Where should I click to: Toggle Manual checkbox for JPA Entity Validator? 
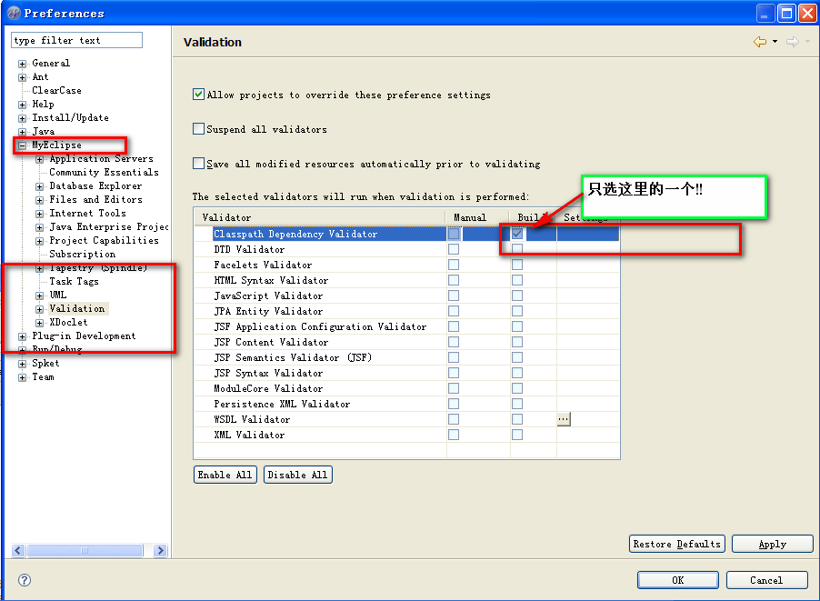pos(454,311)
